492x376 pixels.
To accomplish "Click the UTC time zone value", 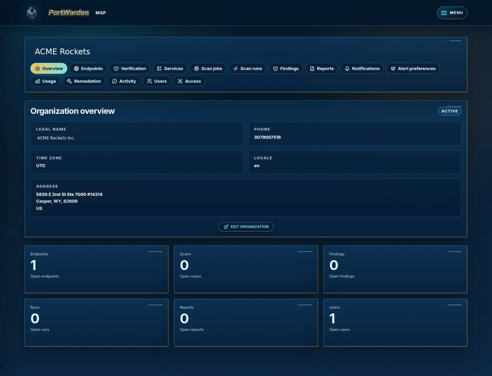I will [41, 166].
